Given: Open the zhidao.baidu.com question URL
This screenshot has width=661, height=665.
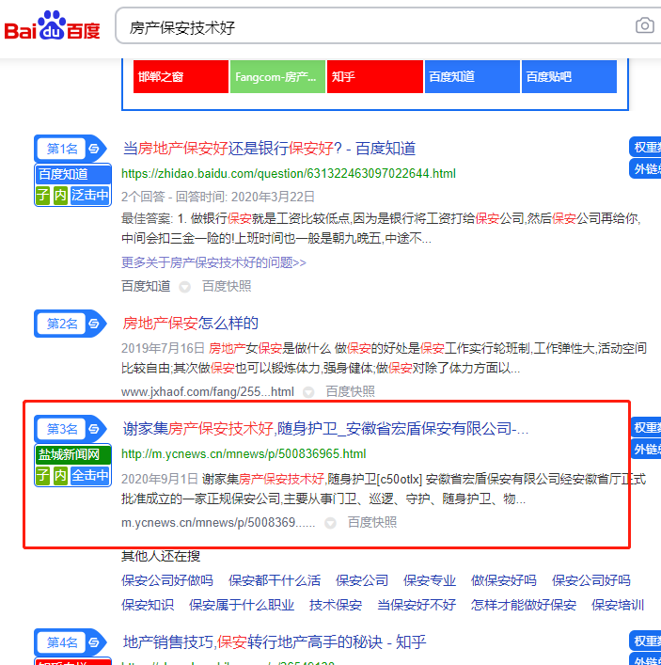Looking at the screenshot, I should coord(289,173).
